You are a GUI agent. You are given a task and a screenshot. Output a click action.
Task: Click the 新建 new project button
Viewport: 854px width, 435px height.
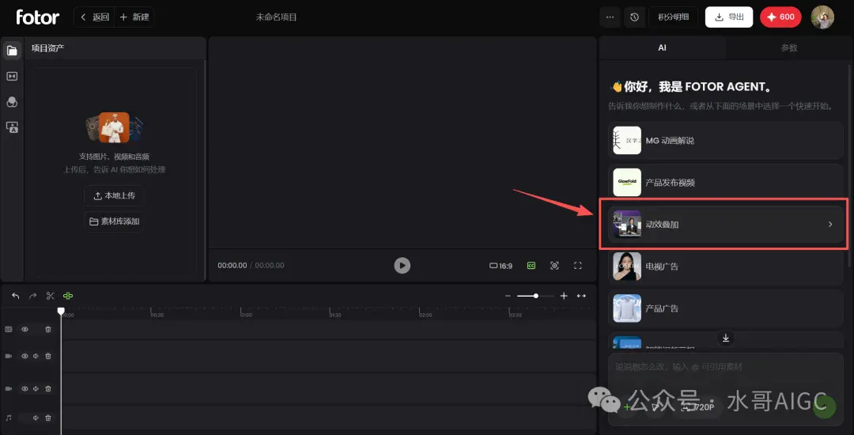point(134,17)
